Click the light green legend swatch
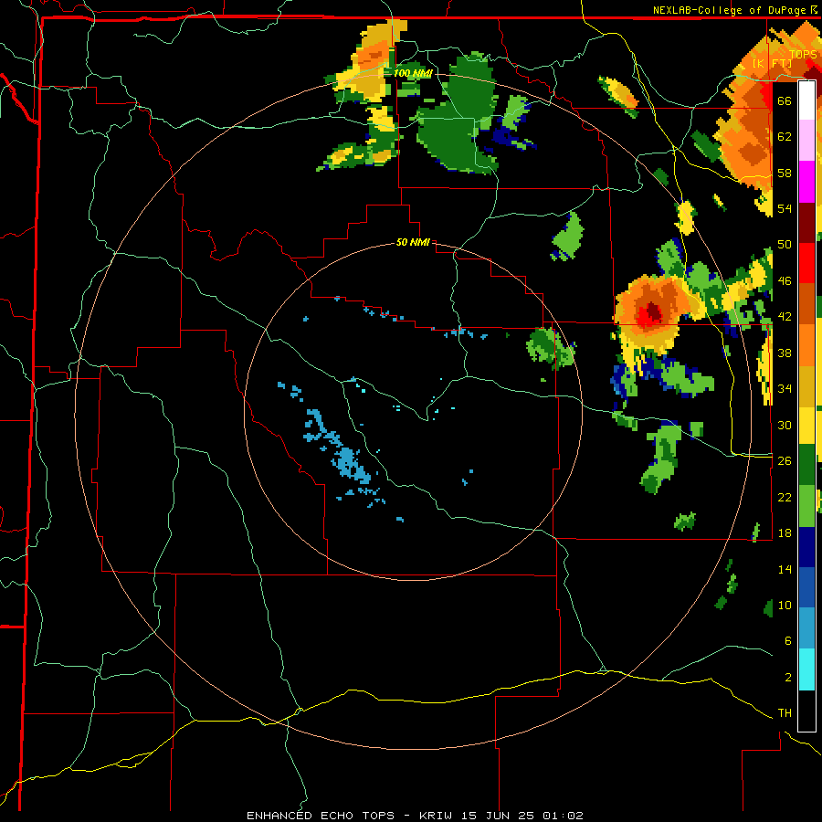This screenshot has width=822, height=822. pos(806,506)
